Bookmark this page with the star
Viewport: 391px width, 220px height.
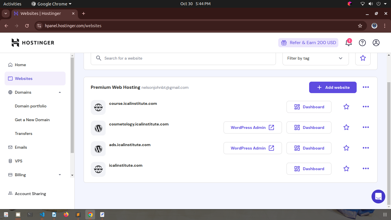360,26
